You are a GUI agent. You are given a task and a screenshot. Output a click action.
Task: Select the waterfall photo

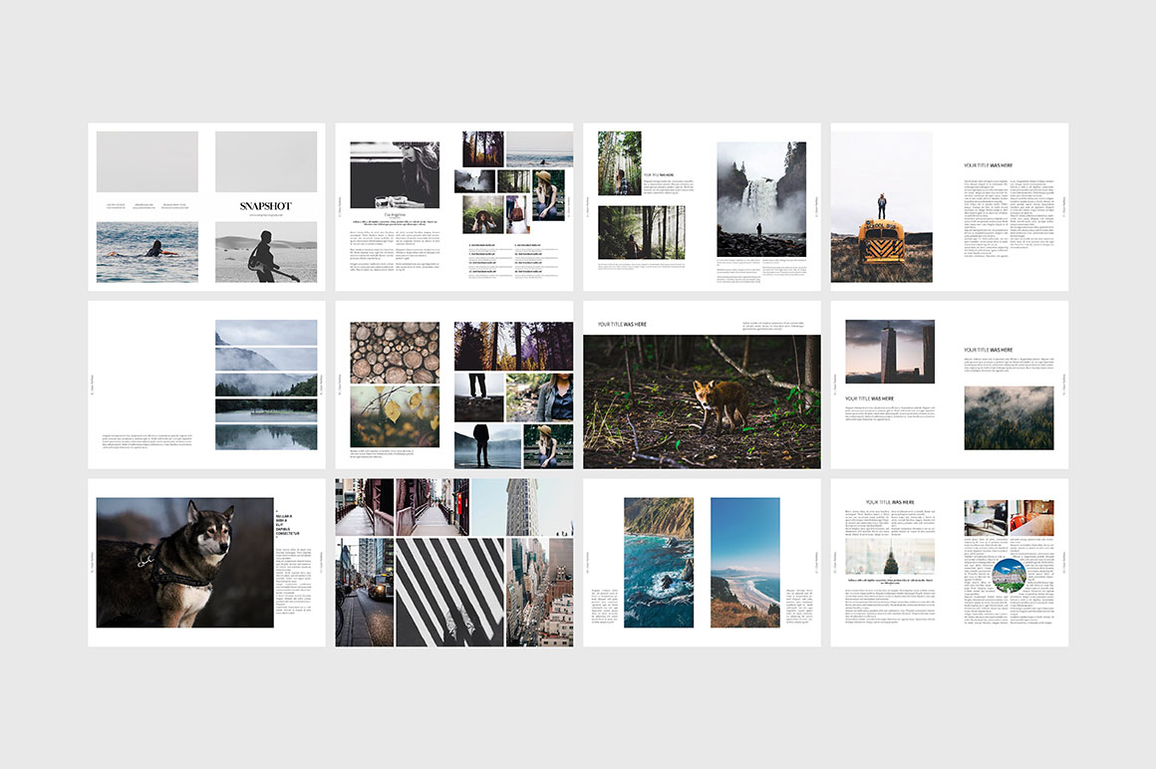coord(761,199)
